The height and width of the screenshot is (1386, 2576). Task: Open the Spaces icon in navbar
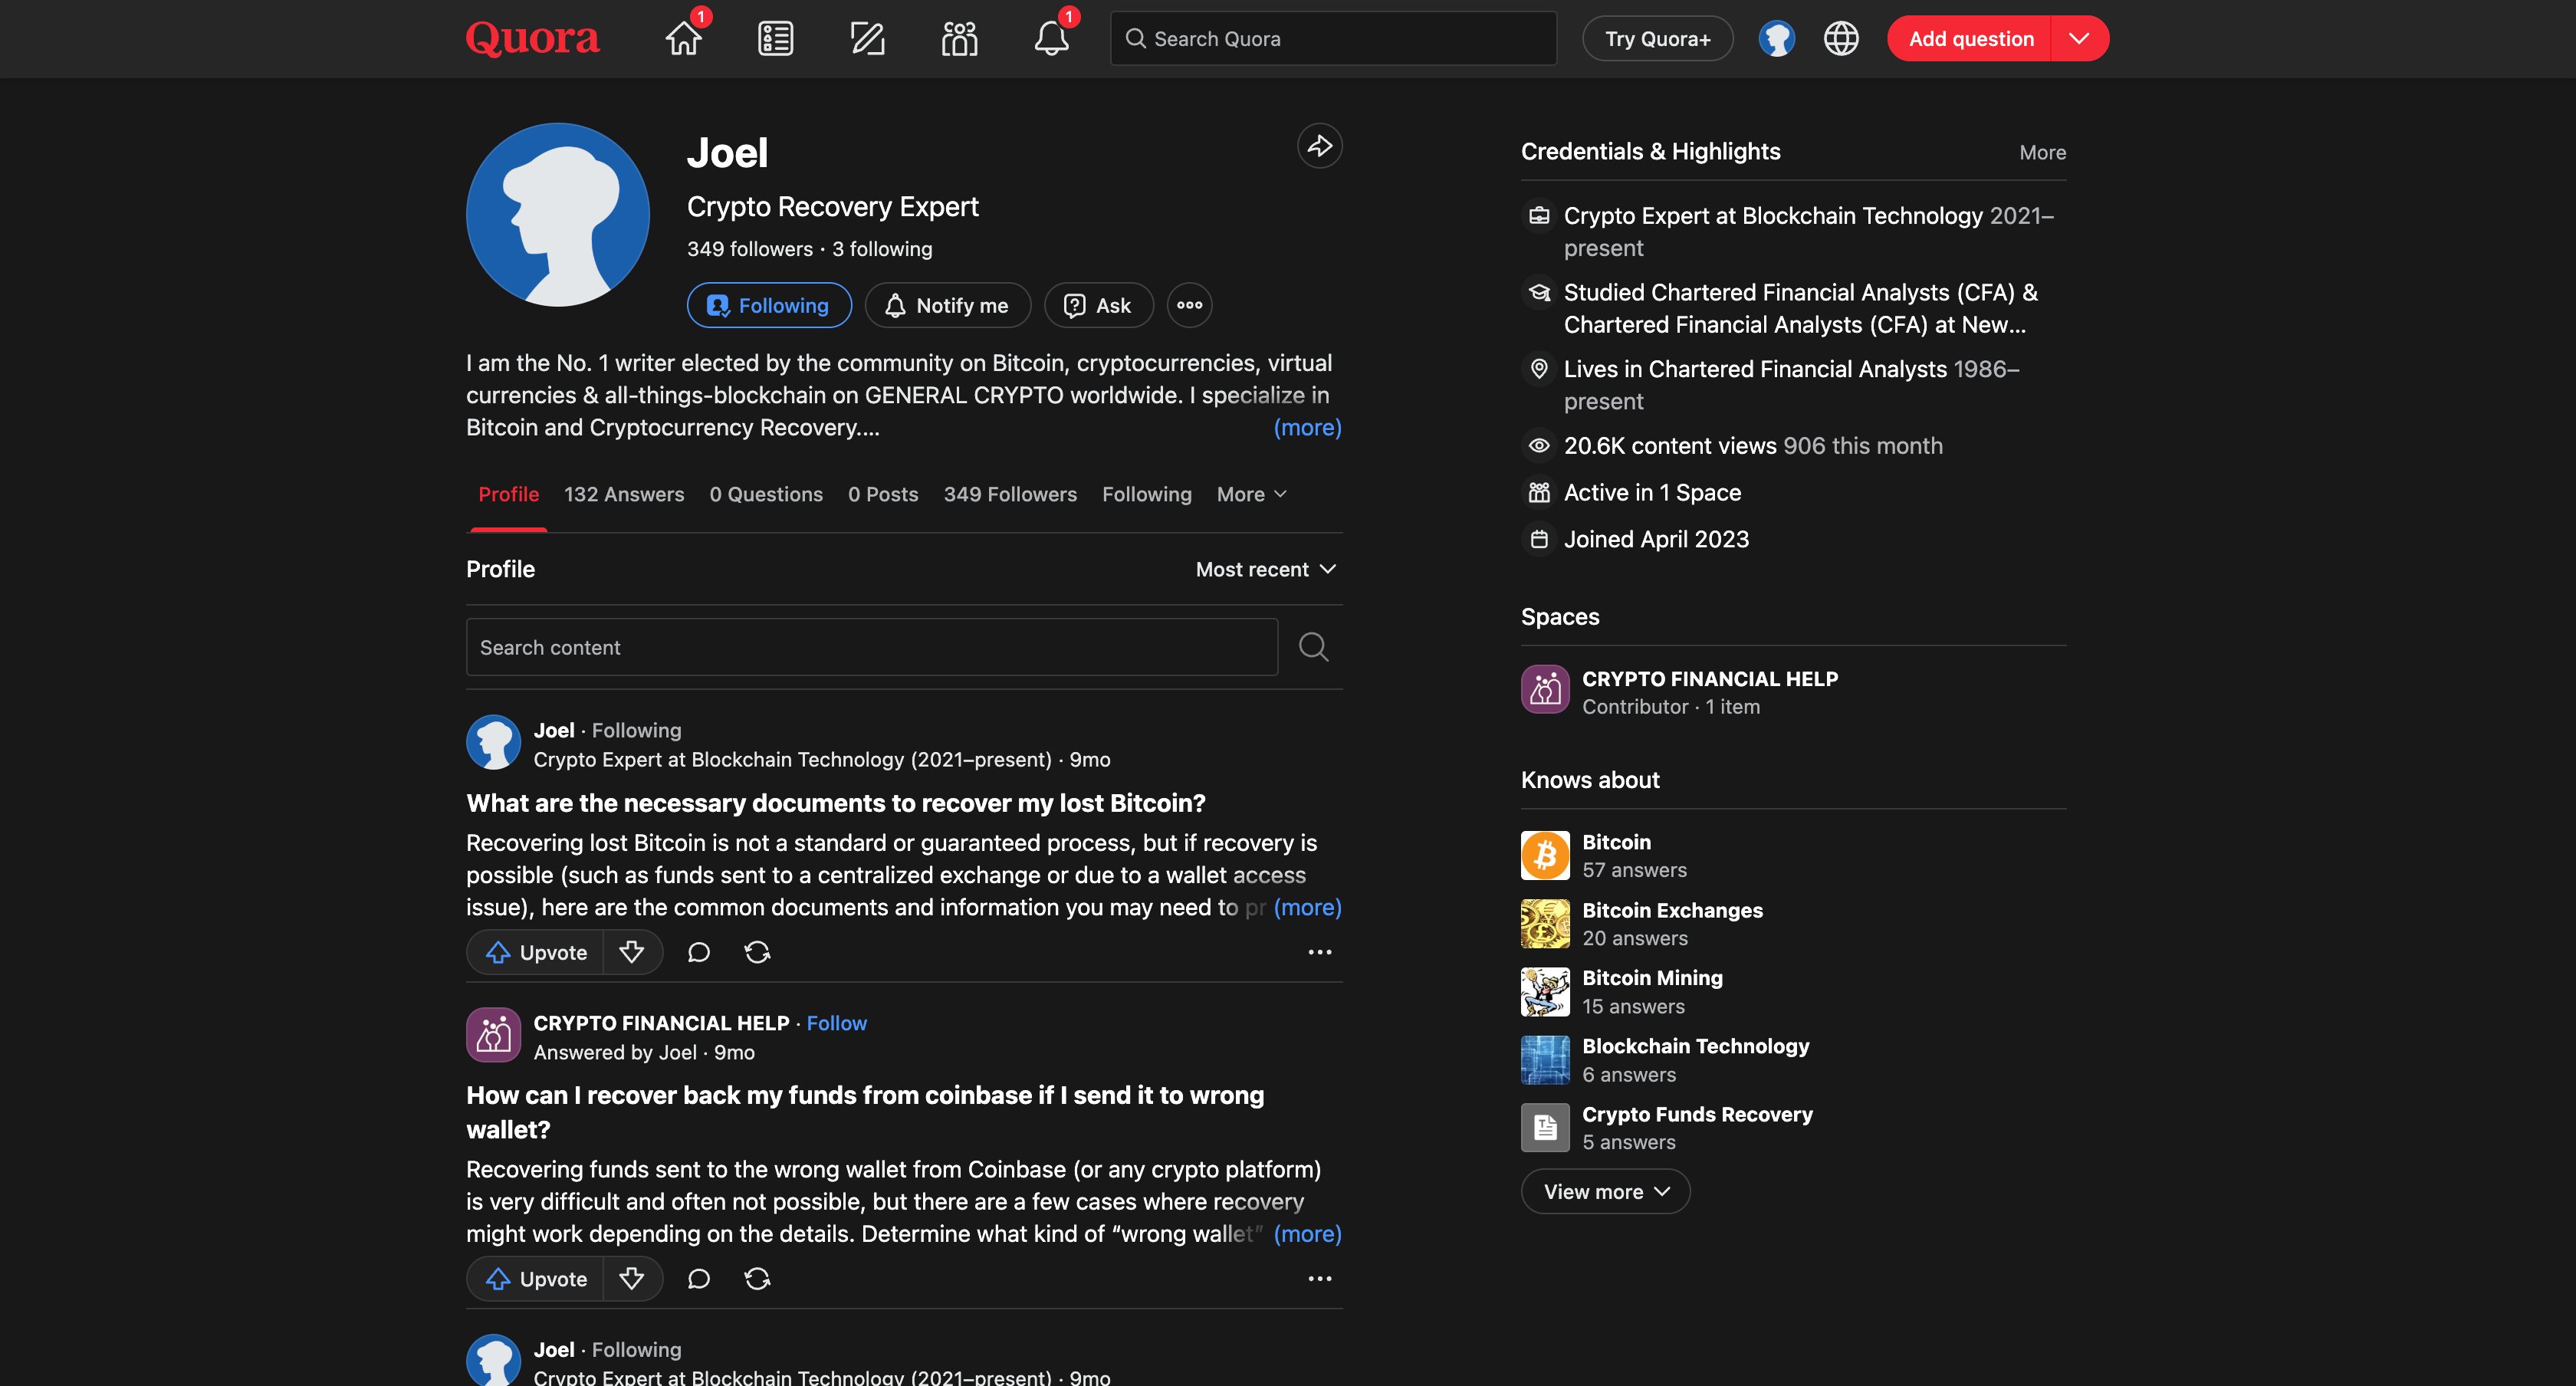point(959,38)
